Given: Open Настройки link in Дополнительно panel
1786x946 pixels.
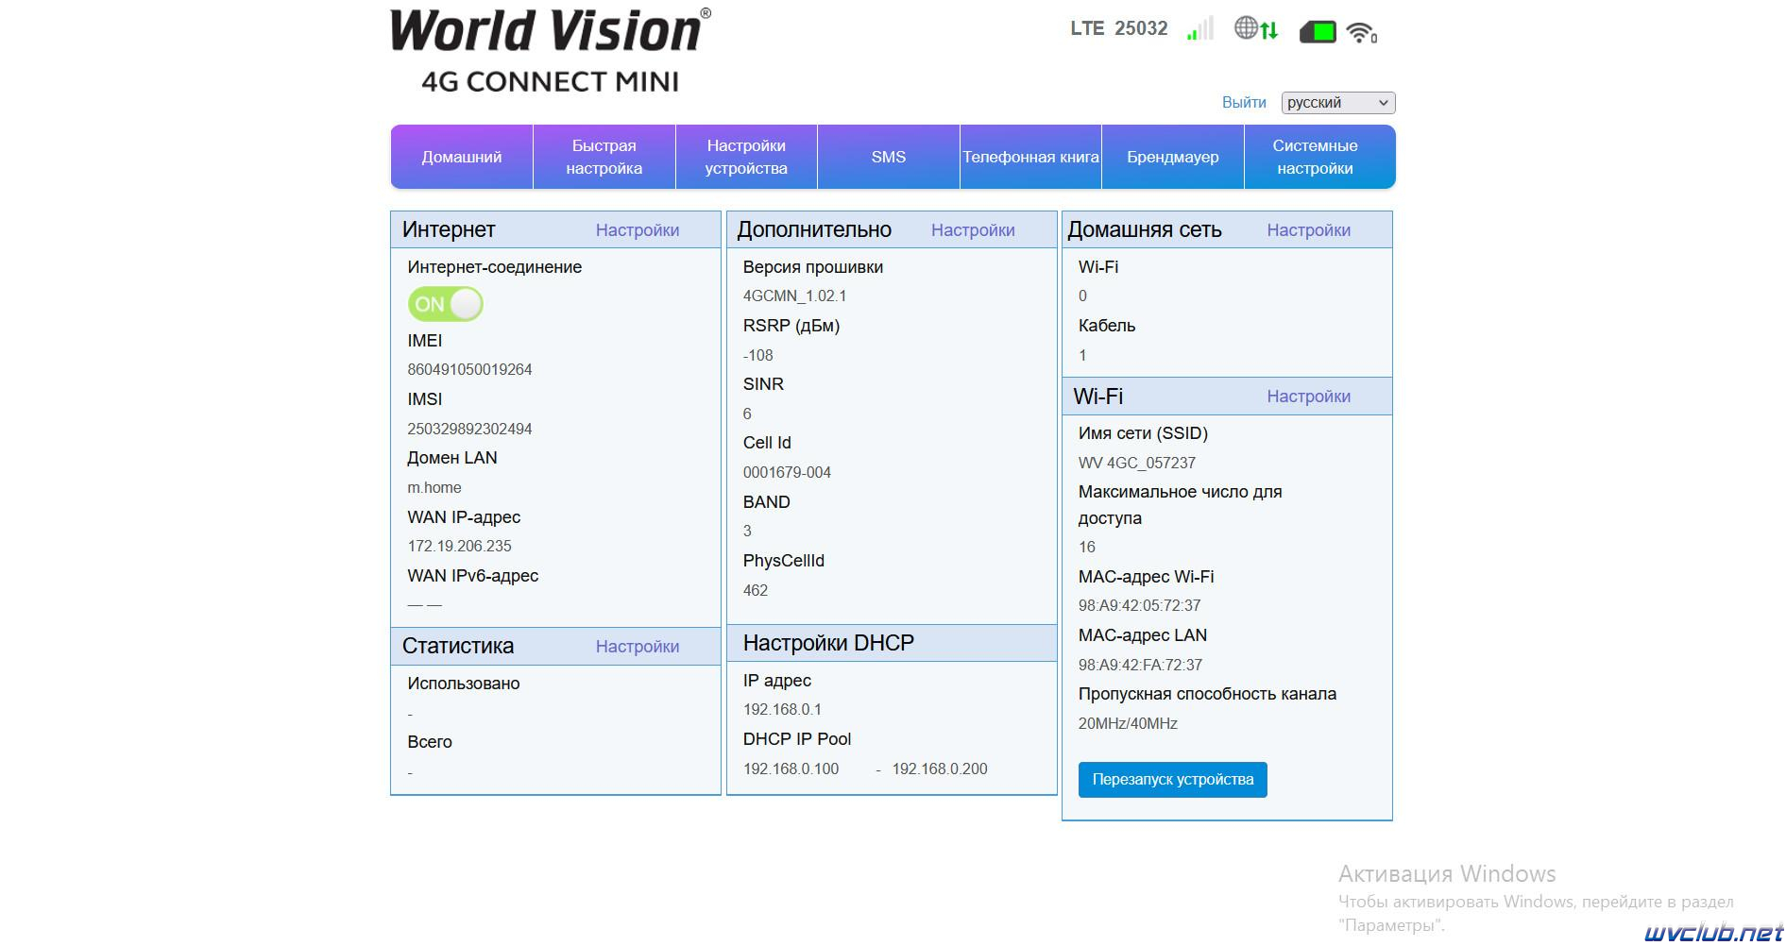Looking at the screenshot, I should point(973,230).
